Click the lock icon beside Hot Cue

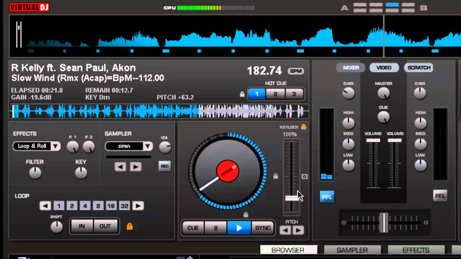[x=242, y=94]
